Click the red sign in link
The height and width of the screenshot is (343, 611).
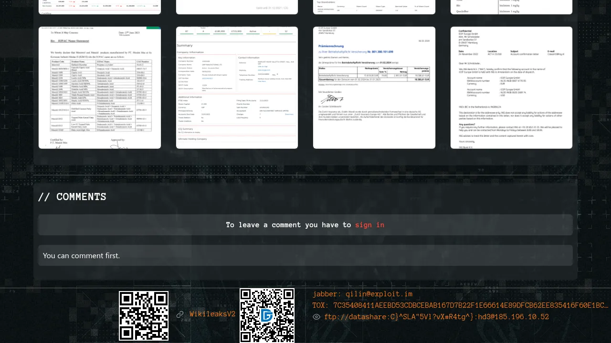click(369, 225)
